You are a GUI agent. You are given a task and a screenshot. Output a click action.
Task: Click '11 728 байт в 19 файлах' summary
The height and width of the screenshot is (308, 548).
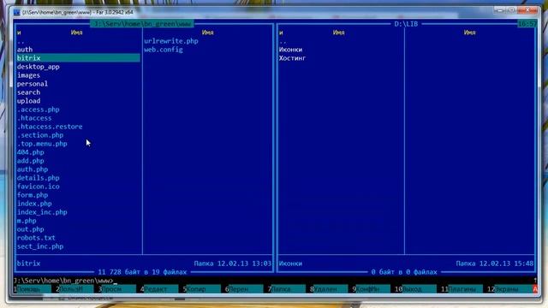click(142, 272)
